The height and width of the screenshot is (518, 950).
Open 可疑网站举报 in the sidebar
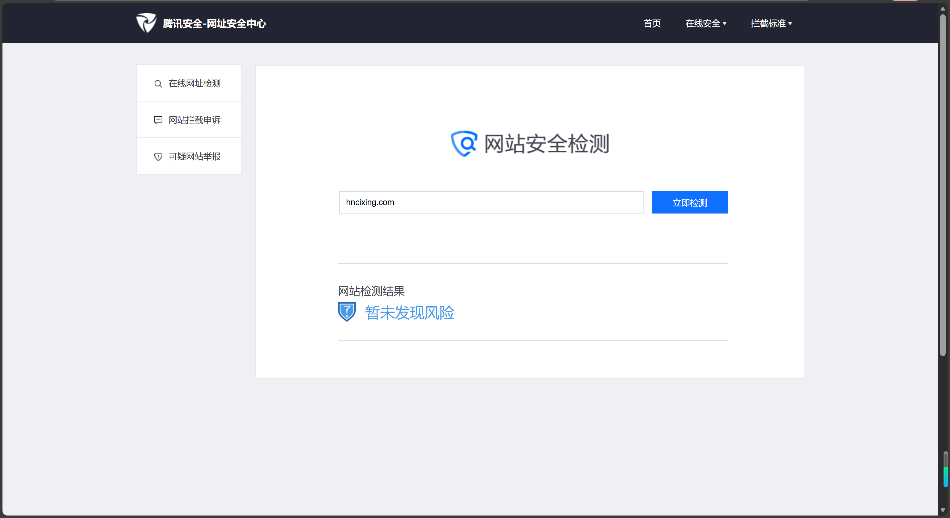tap(194, 157)
